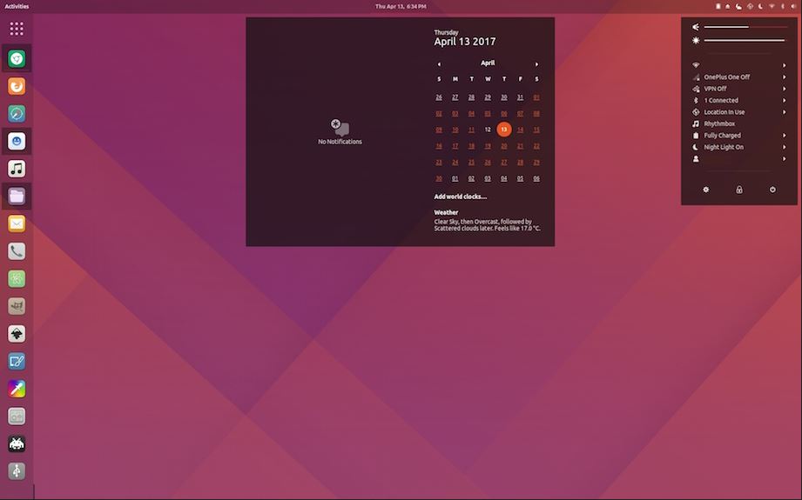Open the Show Applications grid in dock

coord(17,29)
